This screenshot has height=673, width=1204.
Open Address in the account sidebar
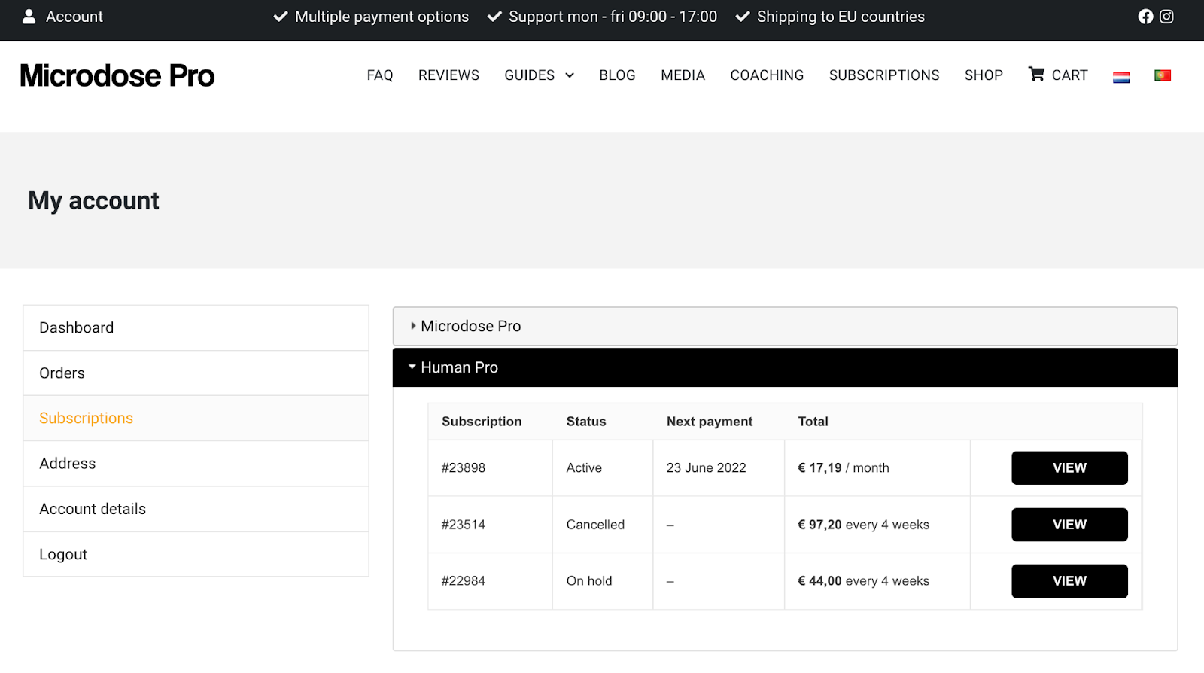[196, 464]
